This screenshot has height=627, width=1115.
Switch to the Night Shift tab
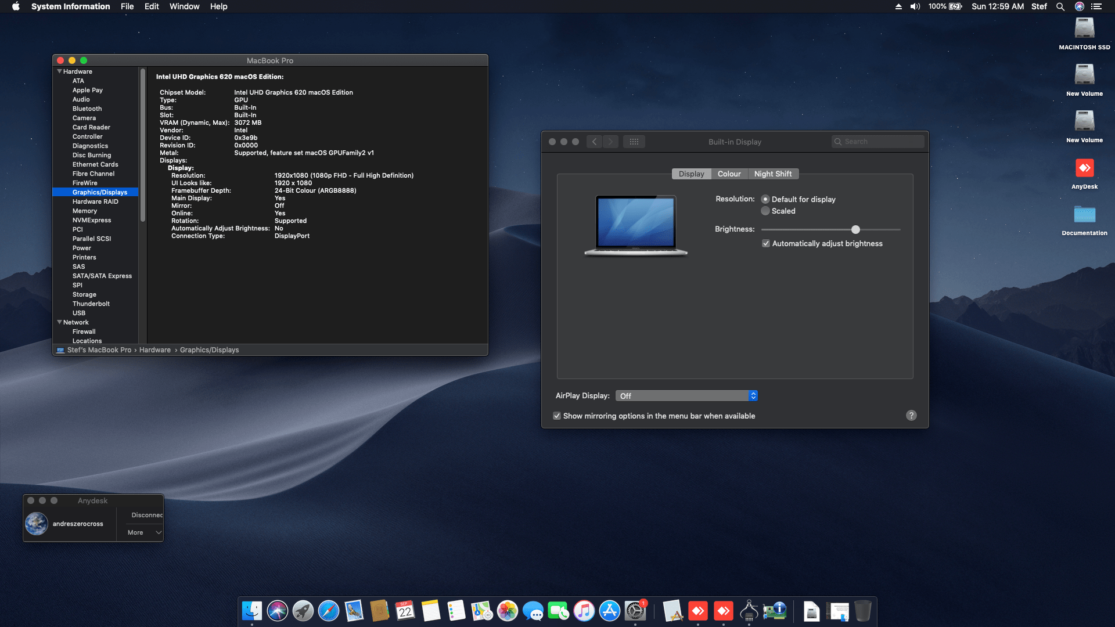(x=772, y=174)
